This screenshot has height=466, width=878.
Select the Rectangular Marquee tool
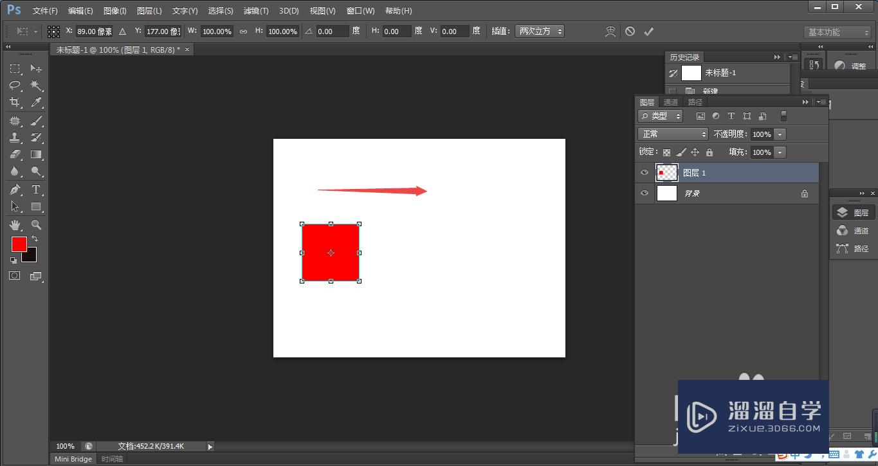15,69
